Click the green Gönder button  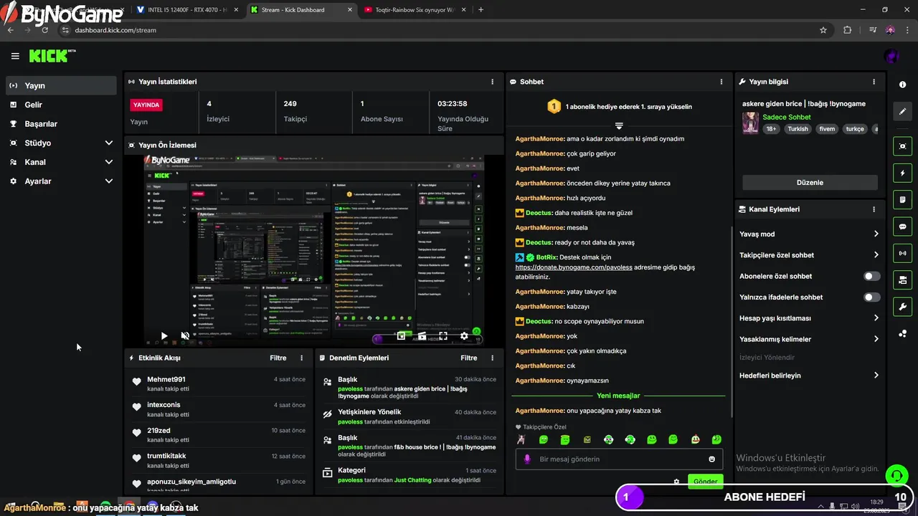tap(705, 482)
